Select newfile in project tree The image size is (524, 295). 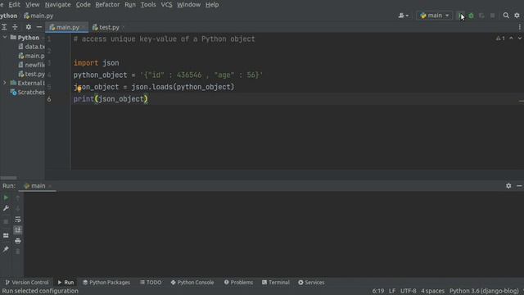point(32,65)
